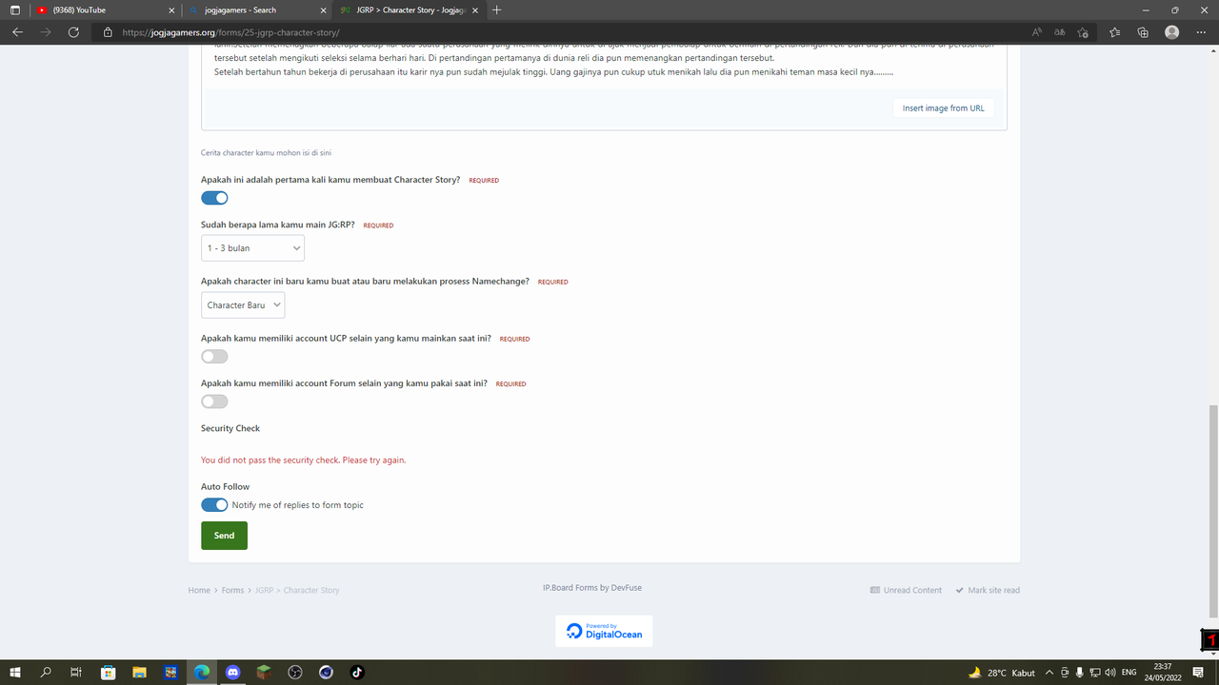Click the JGRP > Character Story breadcrumb
This screenshot has height=685, width=1219.
click(x=297, y=590)
